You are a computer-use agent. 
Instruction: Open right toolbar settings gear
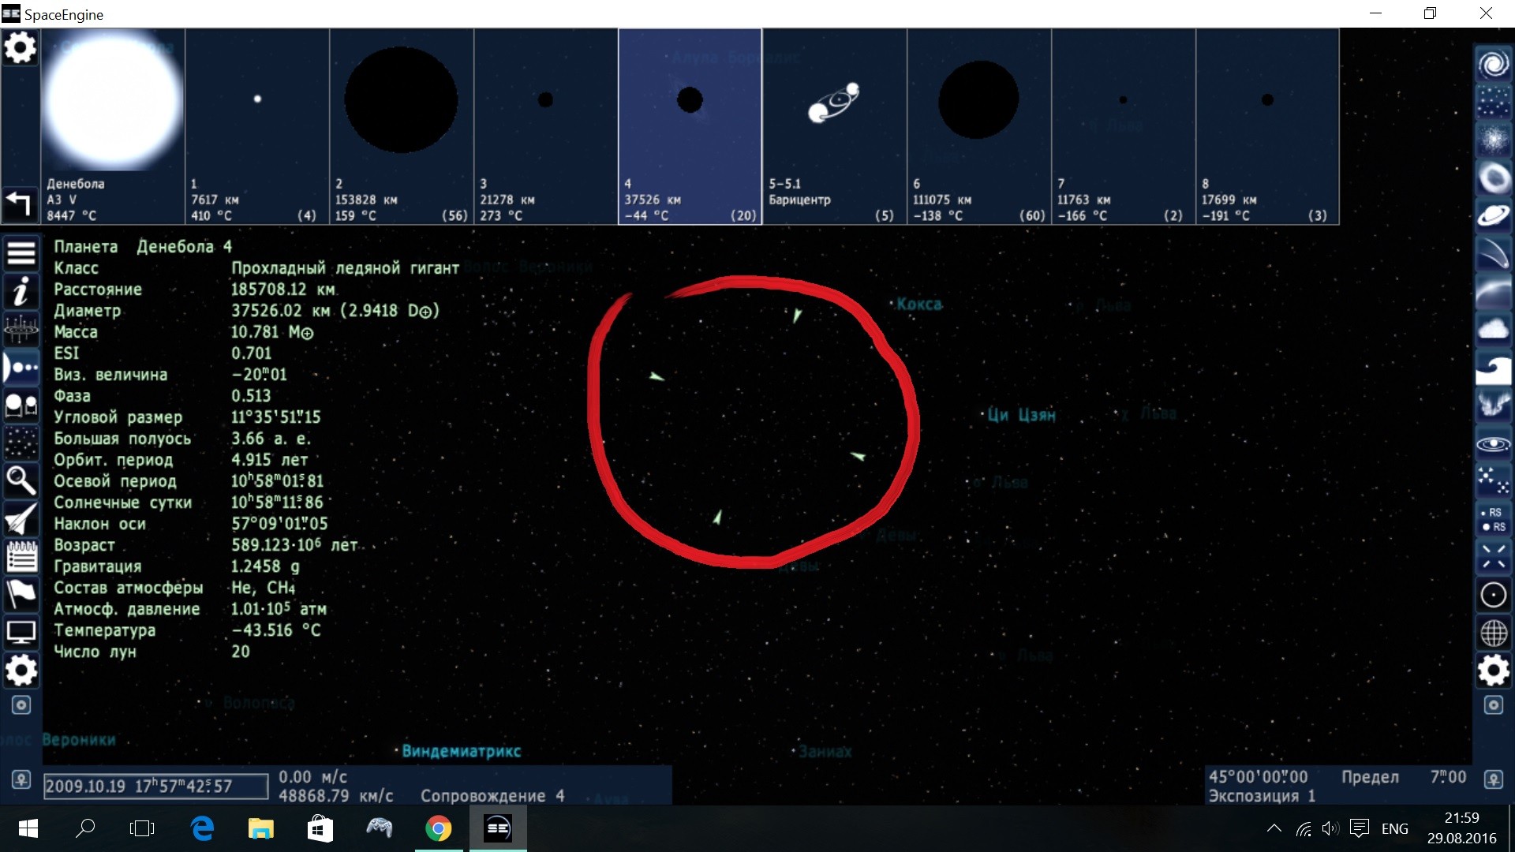pos(1493,671)
